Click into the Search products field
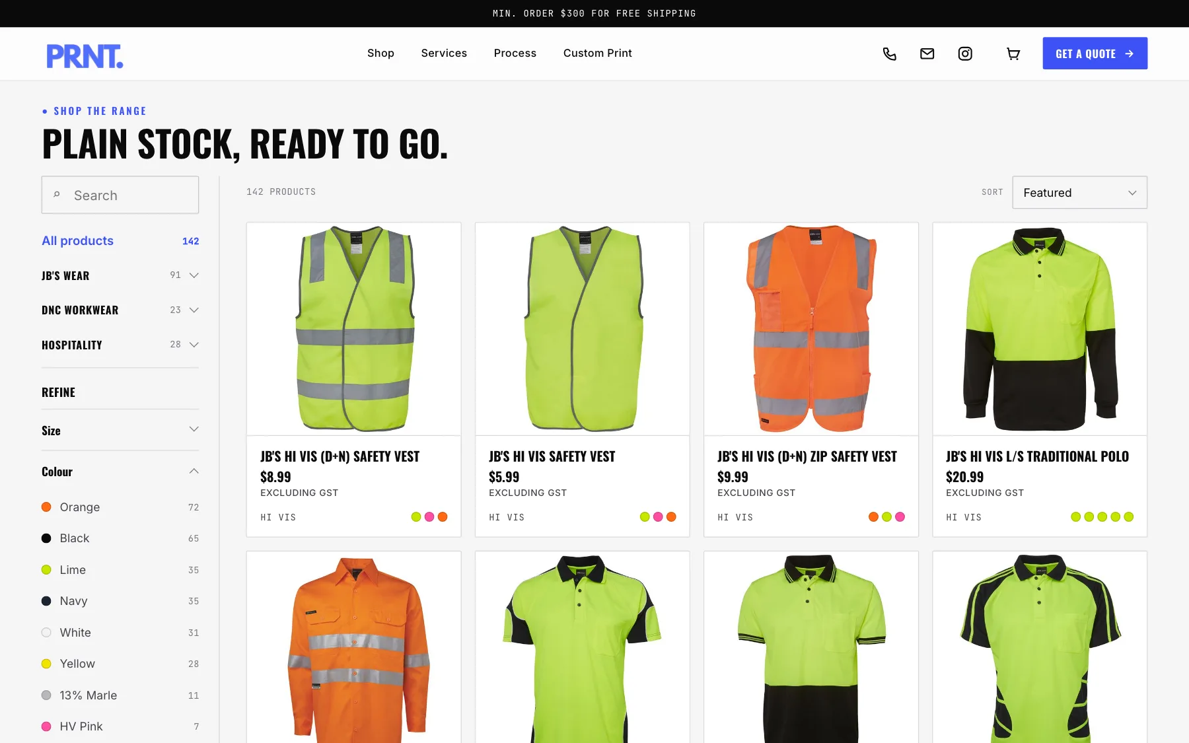This screenshot has height=743, width=1189. point(120,195)
